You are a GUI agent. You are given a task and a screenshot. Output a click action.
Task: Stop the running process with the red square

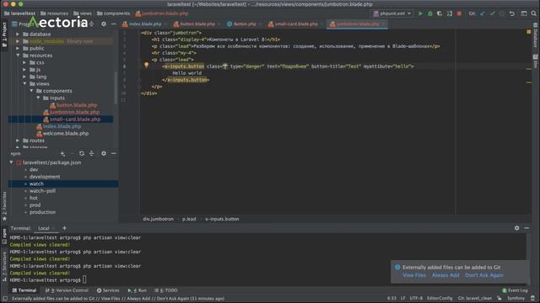tap(459, 13)
